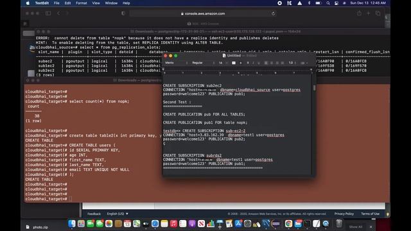411x231 pixels.
Task: Click the battery status icon
Action: (319, 3)
